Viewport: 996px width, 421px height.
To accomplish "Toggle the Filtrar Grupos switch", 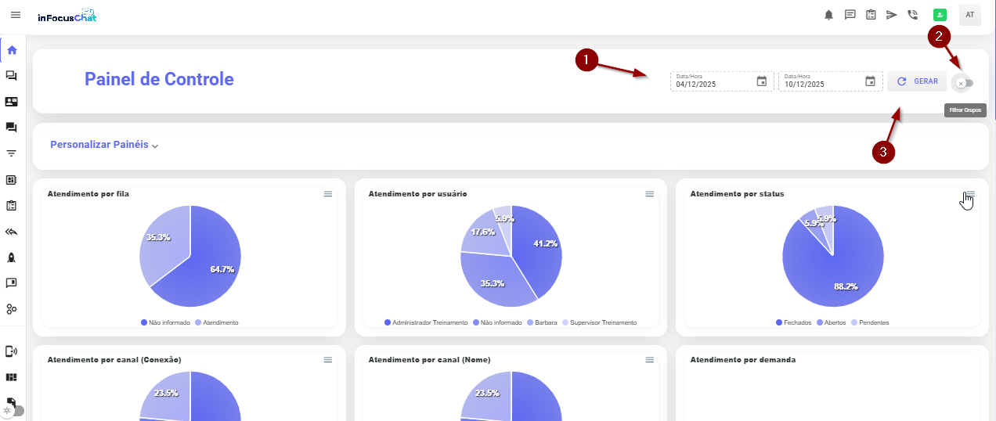I will [963, 83].
